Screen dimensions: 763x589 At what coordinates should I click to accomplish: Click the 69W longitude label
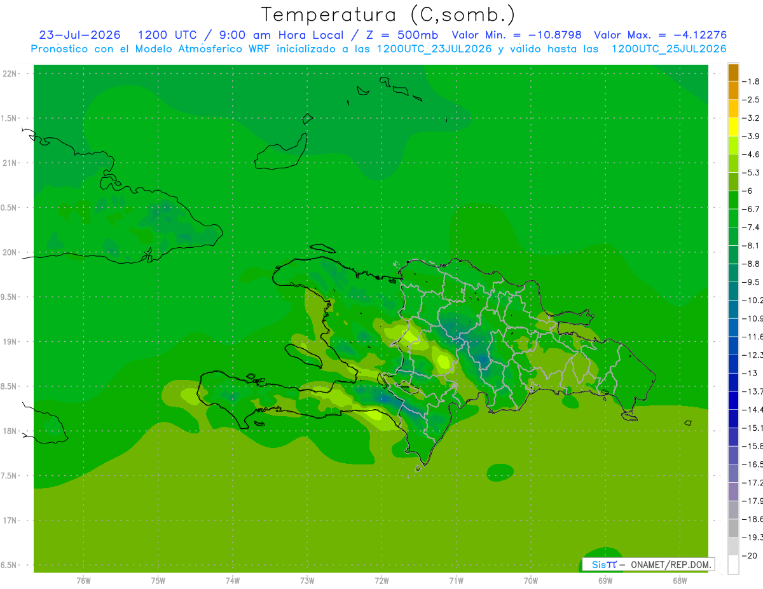pos(605,580)
